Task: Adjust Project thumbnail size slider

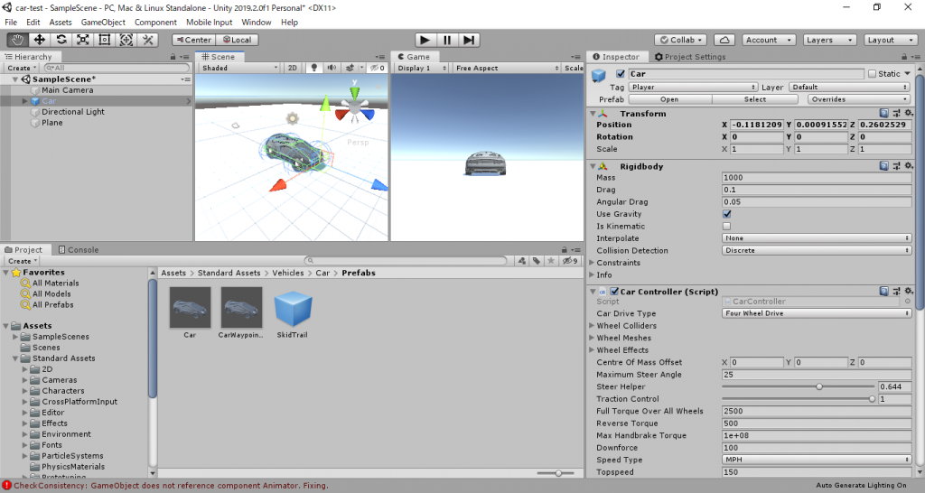Action: click(556, 473)
